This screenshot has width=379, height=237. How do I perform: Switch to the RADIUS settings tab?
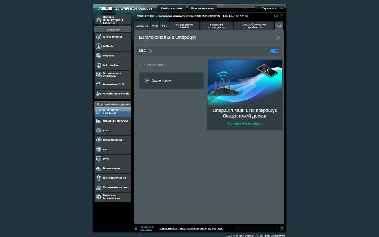click(x=184, y=26)
